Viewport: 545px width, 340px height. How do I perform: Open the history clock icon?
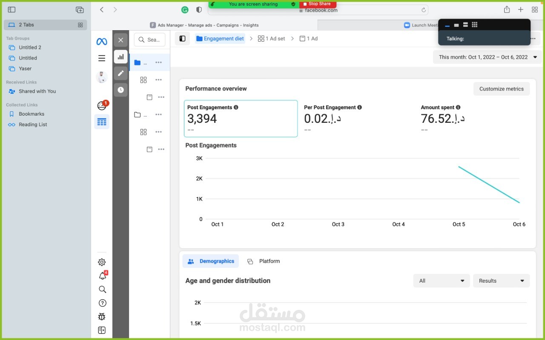[121, 90]
